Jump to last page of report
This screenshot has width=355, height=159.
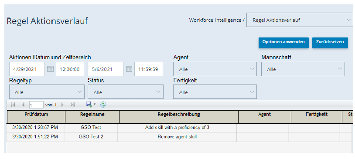click(73, 105)
